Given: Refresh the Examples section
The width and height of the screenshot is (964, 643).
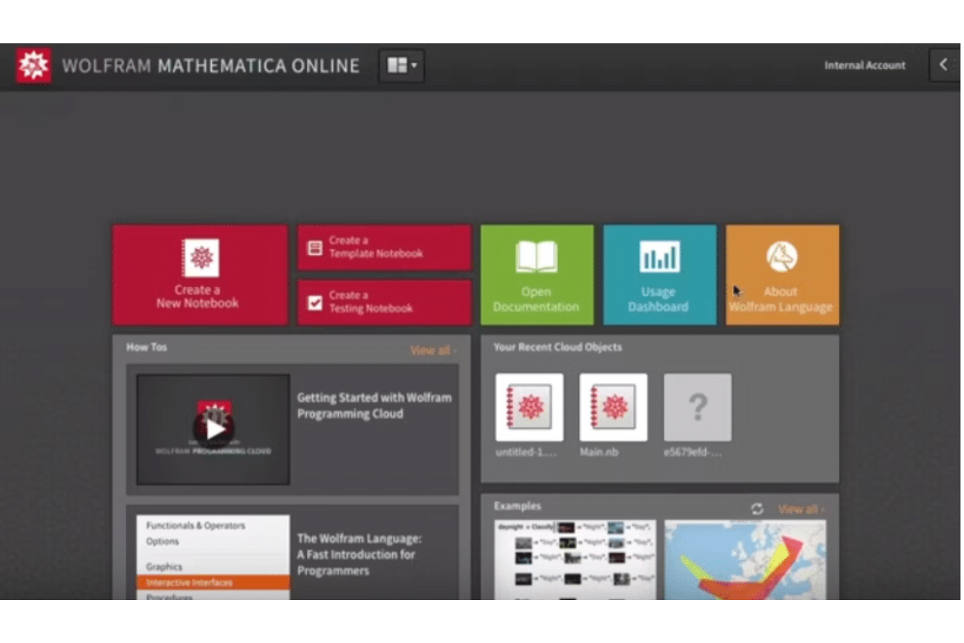Looking at the screenshot, I should [757, 509].
